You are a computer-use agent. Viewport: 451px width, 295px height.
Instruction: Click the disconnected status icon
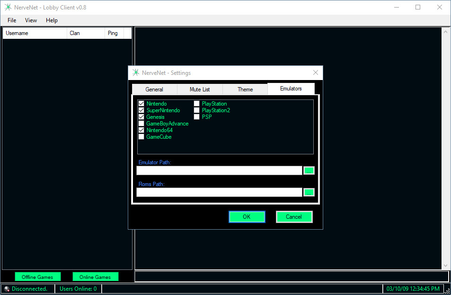click(7, 289)
